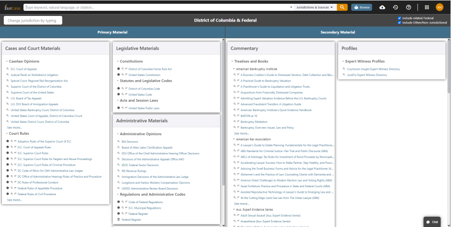
Task: Click the search icon beside Supreme Court of the United States
Action: [8, 92]
